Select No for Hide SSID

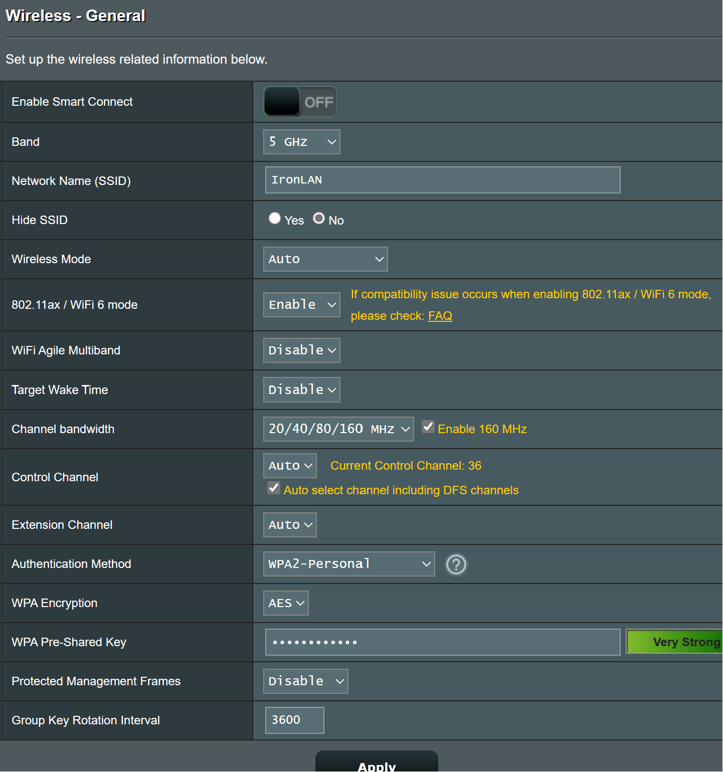[319, 219]
